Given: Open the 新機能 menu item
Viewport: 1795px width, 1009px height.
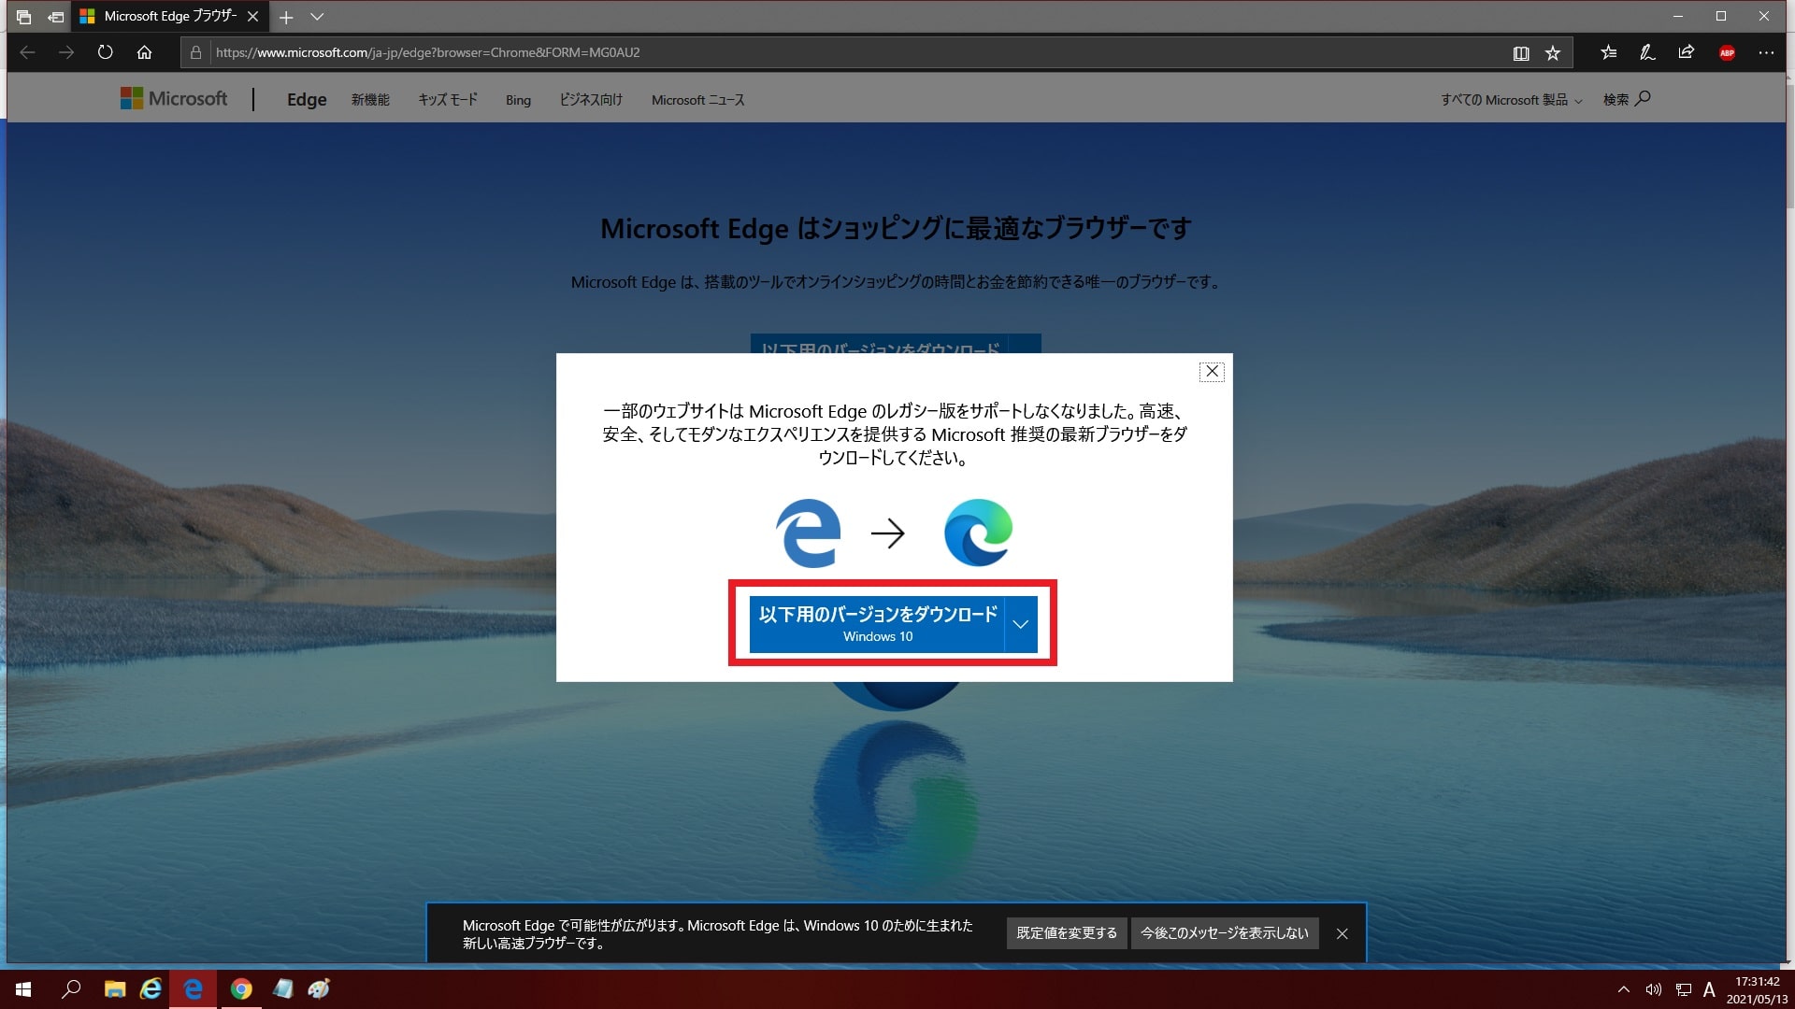Looking at the screenshot, I should click(370, 100).
